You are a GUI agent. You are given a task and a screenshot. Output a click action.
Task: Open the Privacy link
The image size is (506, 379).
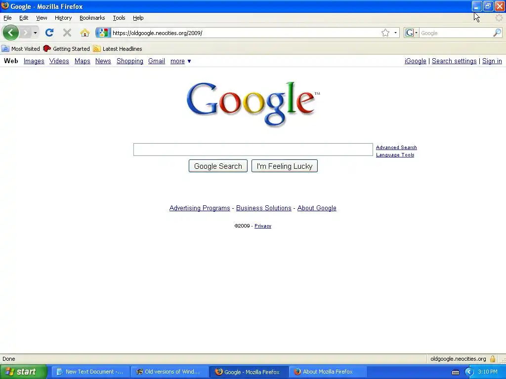point(263,226)
